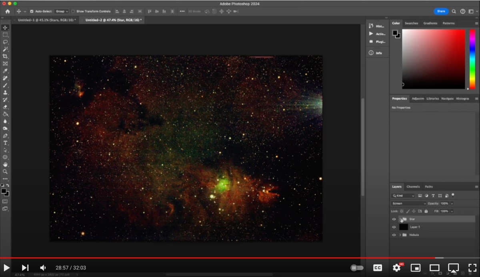480x277 pixels.
Task: Hide the Nebula layer group
Action: pyautogui.click(x=394, y=235)
